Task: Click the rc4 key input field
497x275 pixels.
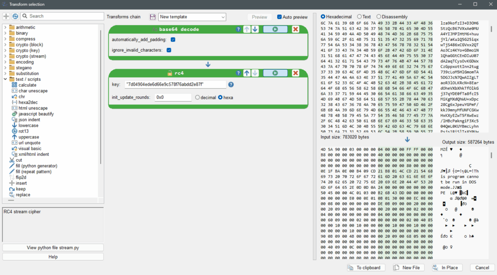Action: click(175, 84)
